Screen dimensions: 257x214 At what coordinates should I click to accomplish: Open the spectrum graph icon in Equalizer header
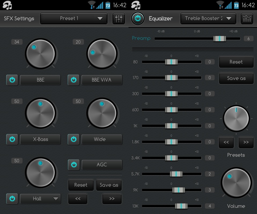[x=247, y=19]
